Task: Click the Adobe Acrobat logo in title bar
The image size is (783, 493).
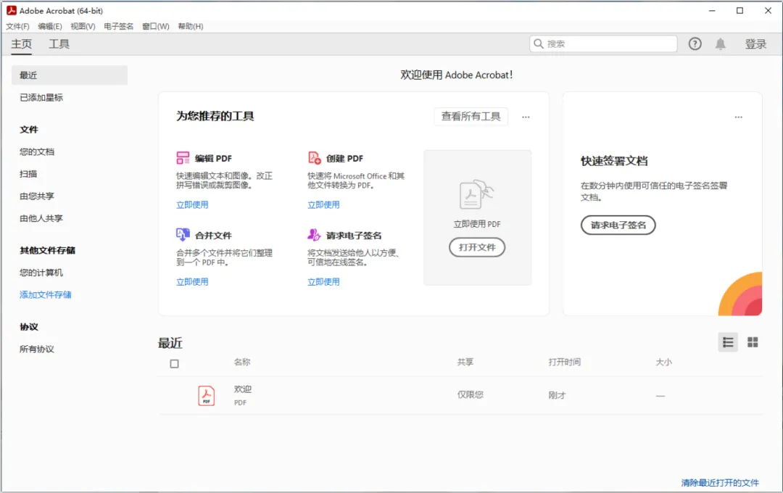Action: pyautogui.click(x=11, y=10)
